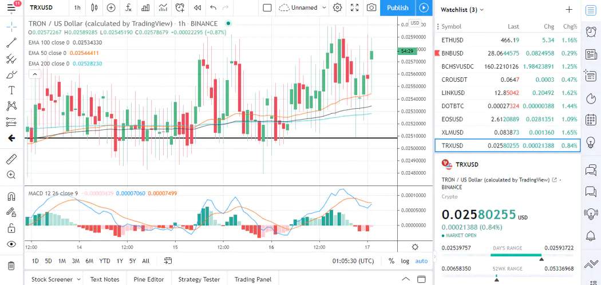Undo the last chart action
The image size is (601, 285).
(213, 7)
